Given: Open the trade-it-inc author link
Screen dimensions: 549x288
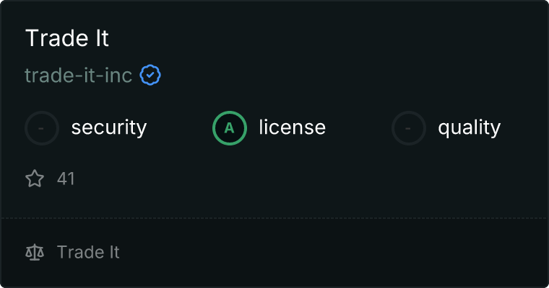Looking at the screenshot, I should 78,75.
